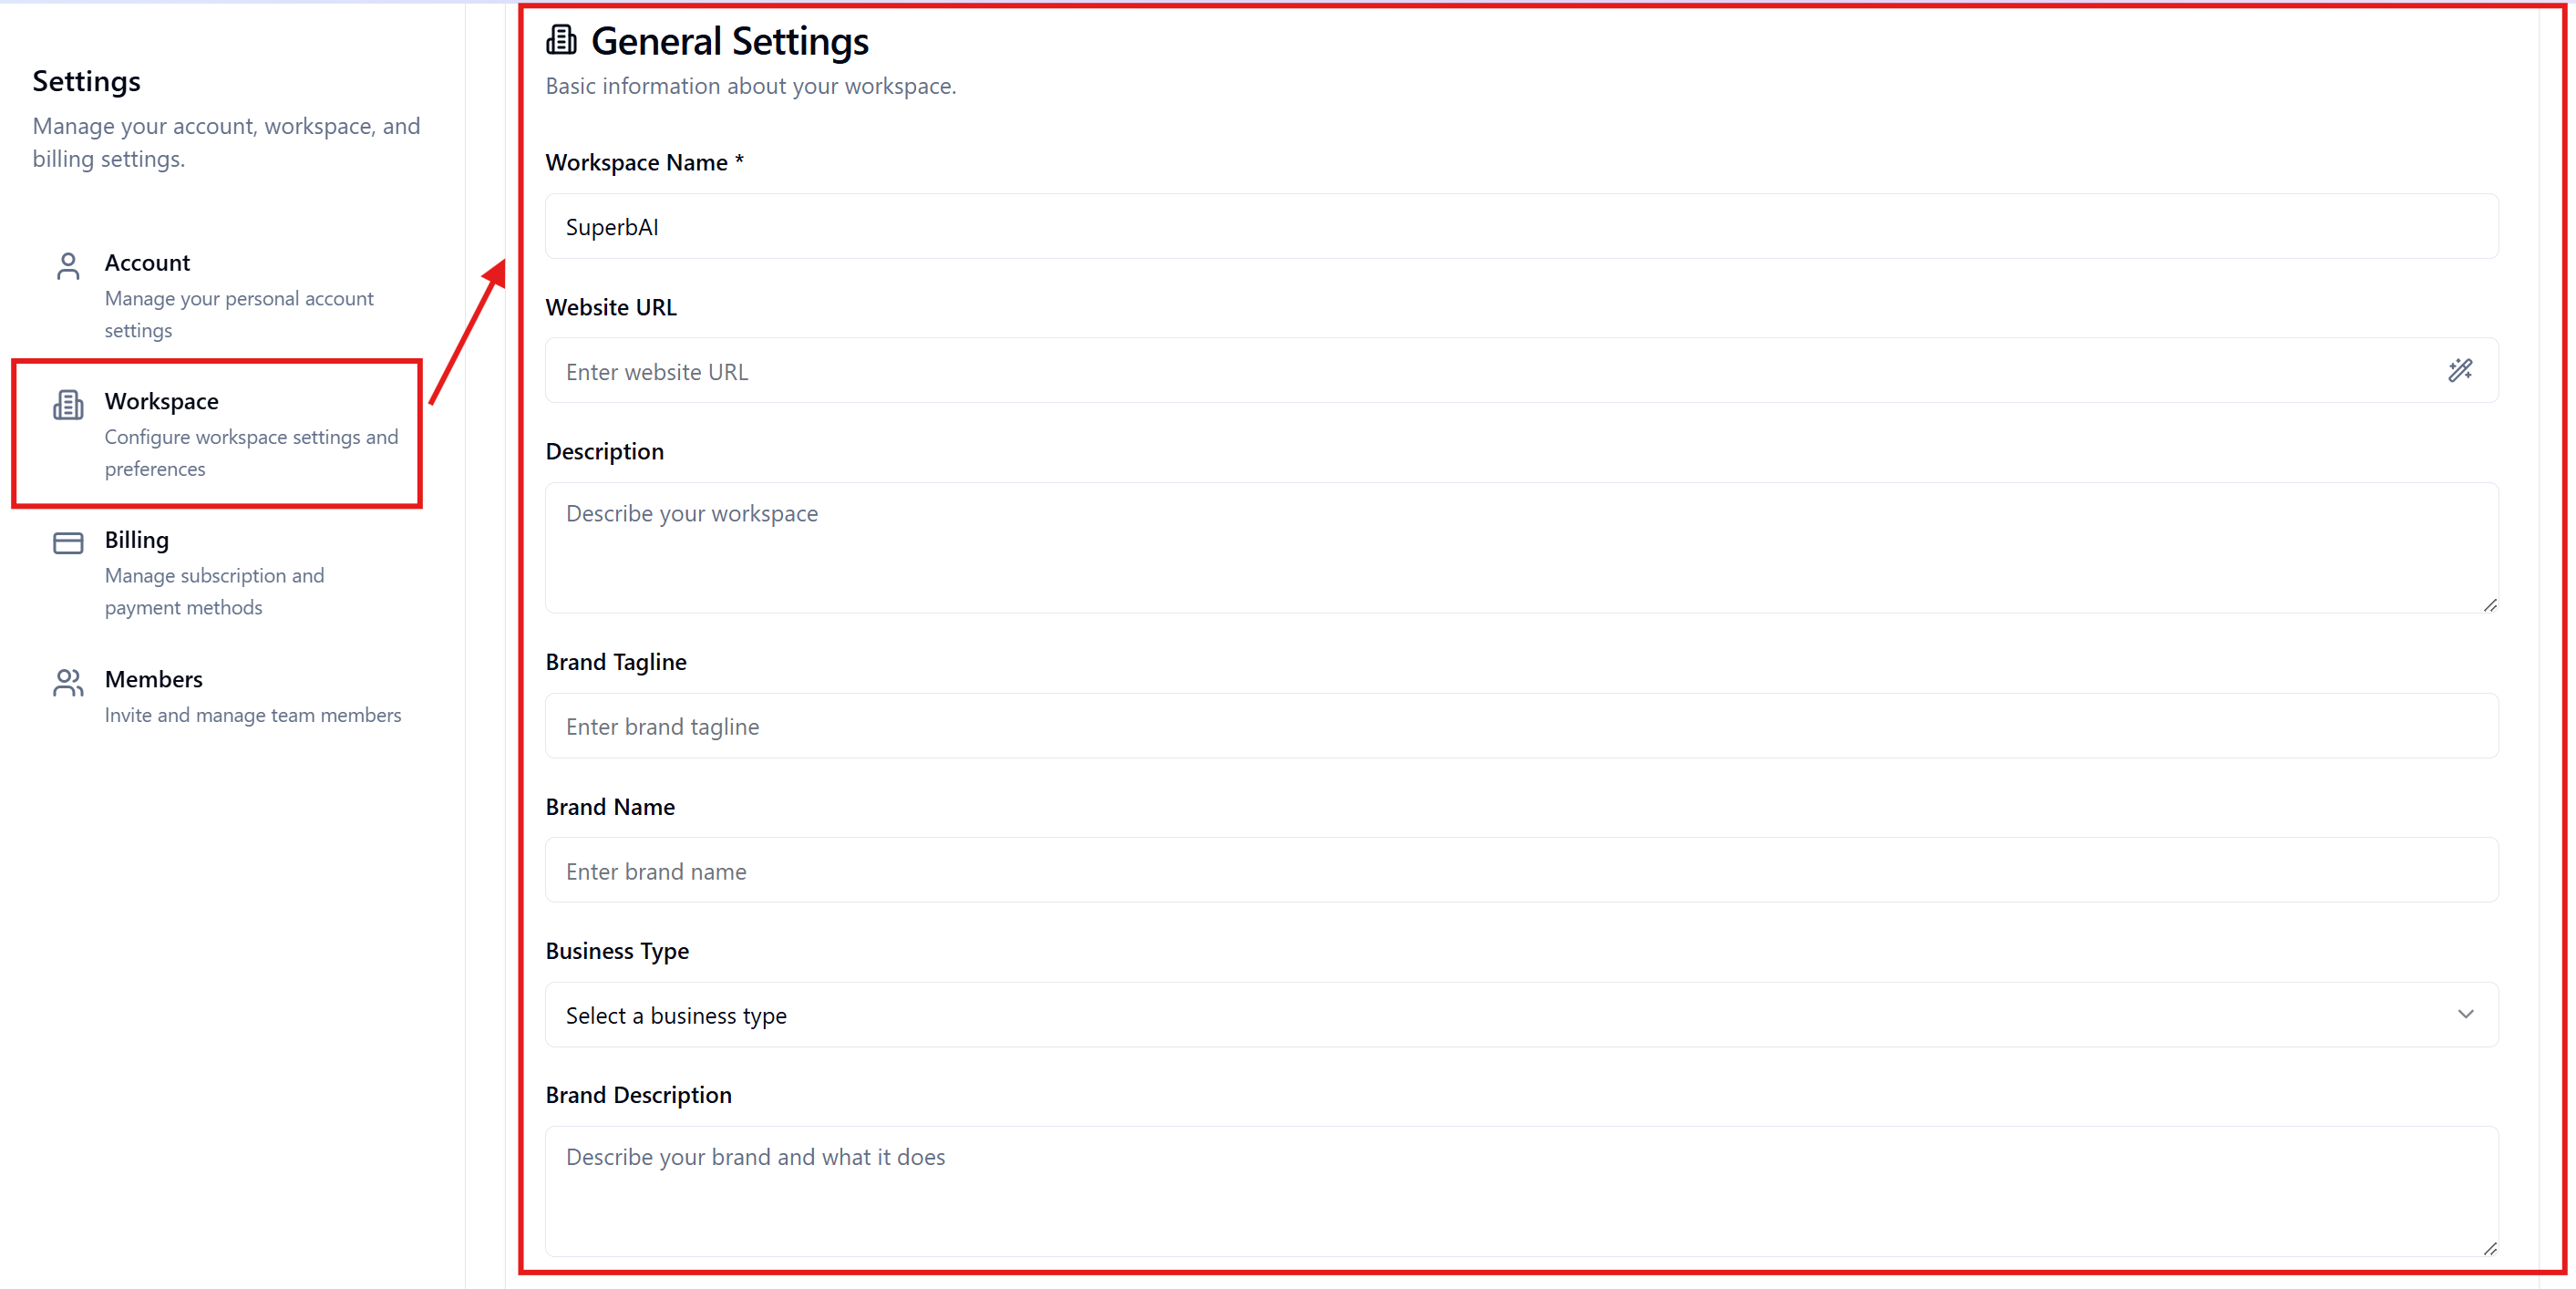Click the Brand Description text area
2576x1289 pixels.
click(1520, 1190)
